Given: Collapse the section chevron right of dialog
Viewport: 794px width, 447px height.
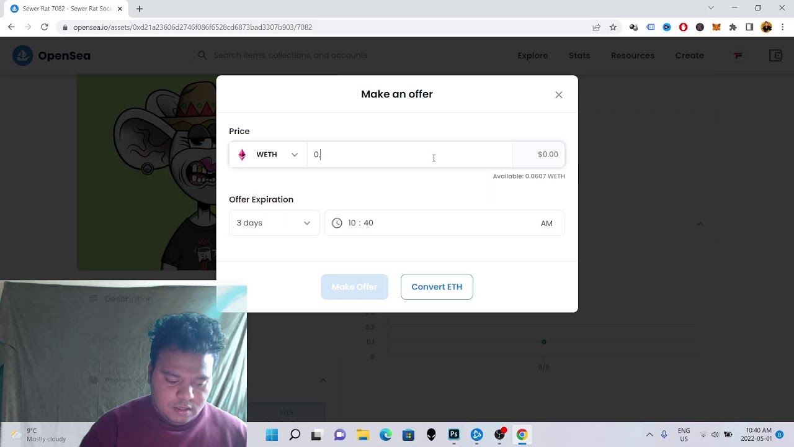Looking at the screenshot, I should (x=700, y=223).
